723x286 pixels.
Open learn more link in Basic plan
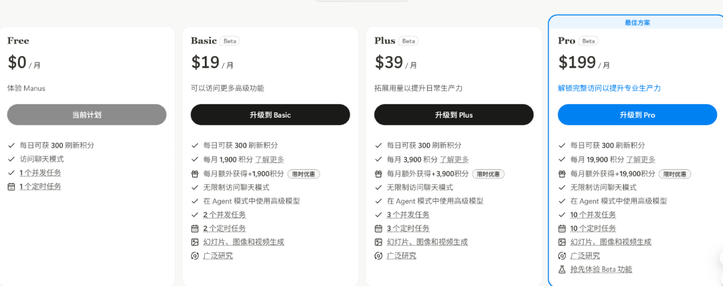tap(270, 160)
